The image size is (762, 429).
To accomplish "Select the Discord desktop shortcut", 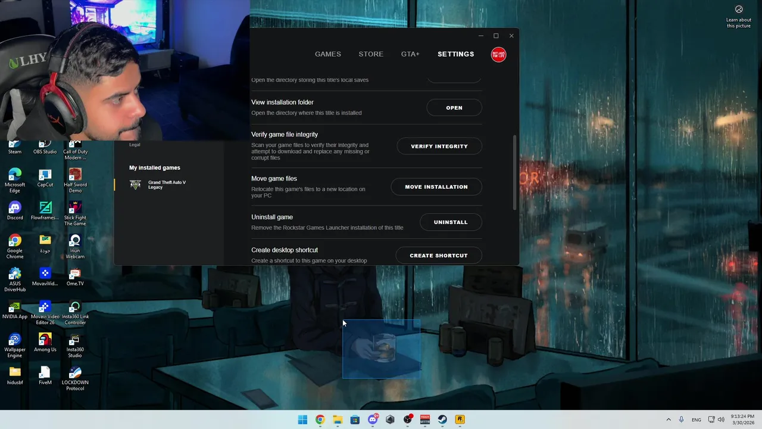I will tap(15, 210).
